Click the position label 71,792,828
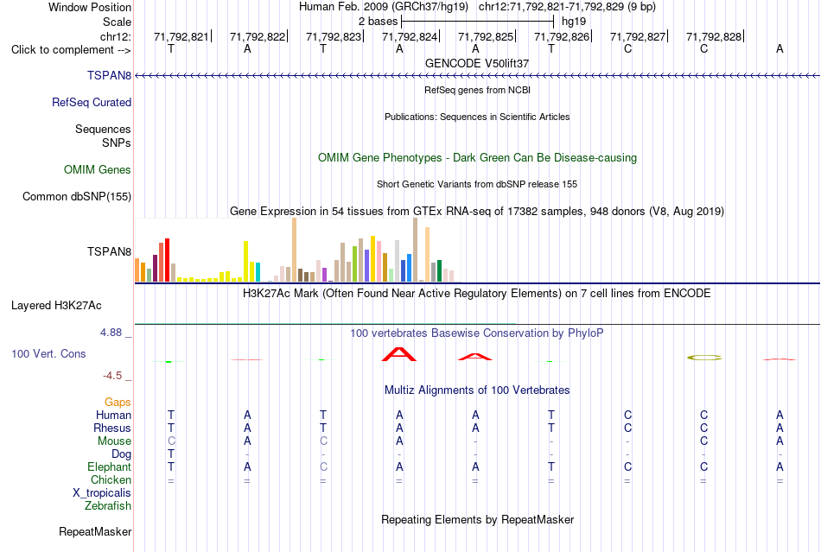Image resolution: width=821 pixels, height=552 pixels. 714,36
